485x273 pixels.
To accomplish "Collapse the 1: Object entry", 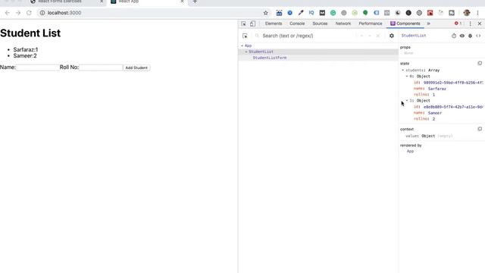I will pos(407,101).
